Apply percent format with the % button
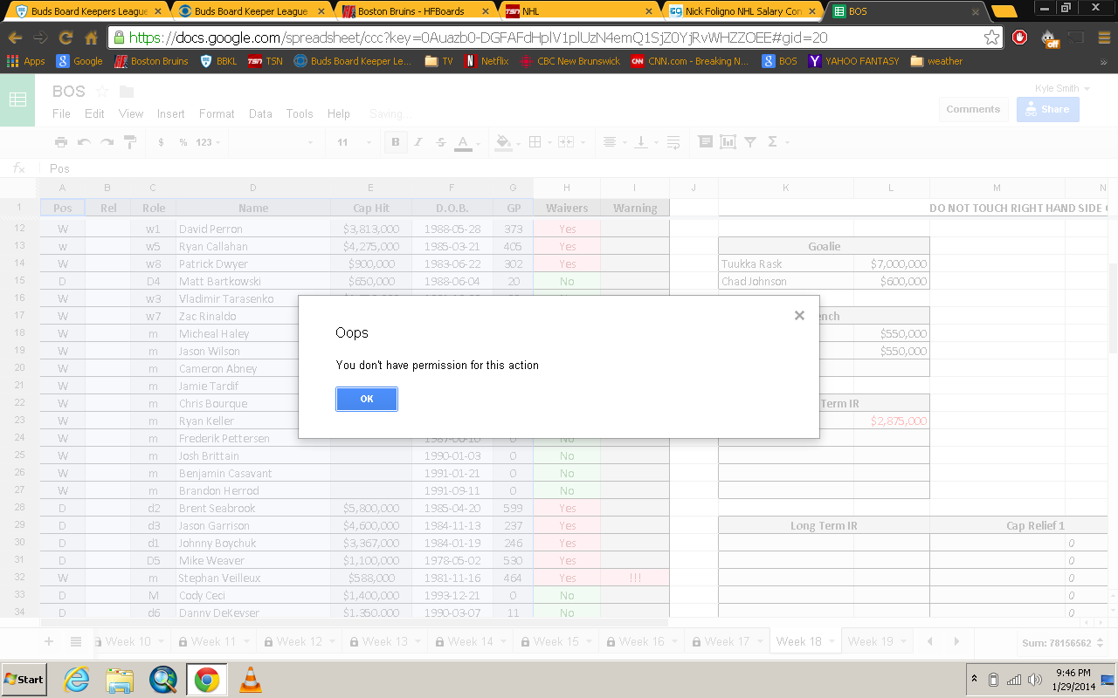This screenshot has width=1118, height=698. (x=183, y=142)
